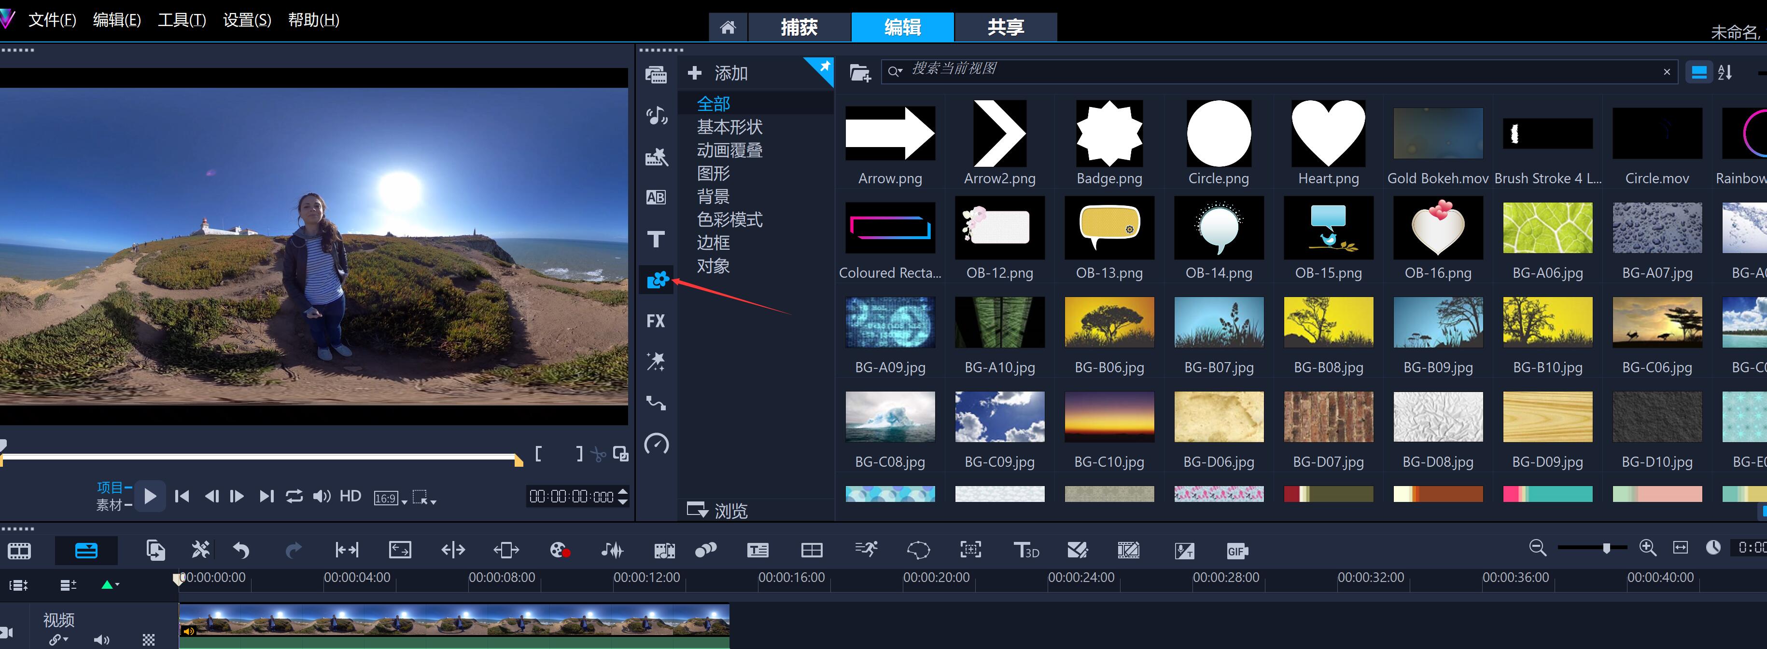Open the mask creator lasso icon
This screenshot has height=649, width=1767.
(918, 550)
